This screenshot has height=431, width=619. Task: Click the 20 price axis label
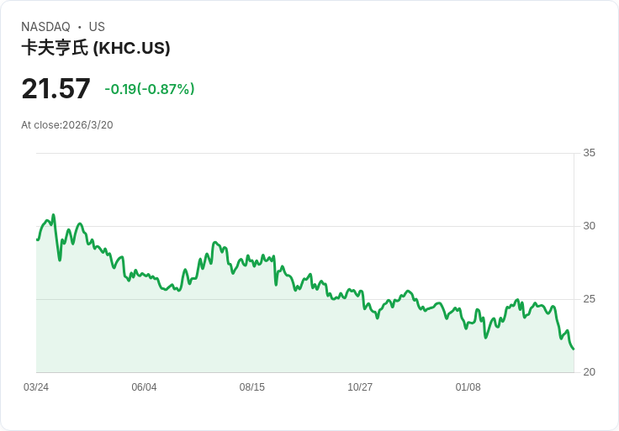coord(589,372)
